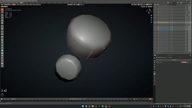
Task: Open the Modifiers wrench properties tab
Action: coord(154,74)
